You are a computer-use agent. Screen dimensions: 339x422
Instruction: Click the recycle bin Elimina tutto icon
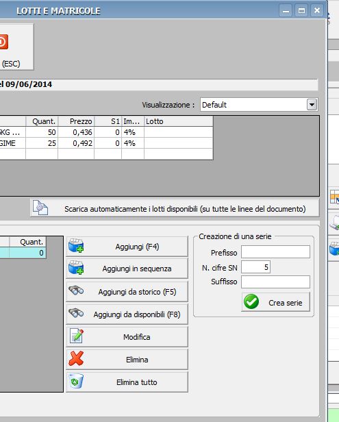click(x=75, y=381)
